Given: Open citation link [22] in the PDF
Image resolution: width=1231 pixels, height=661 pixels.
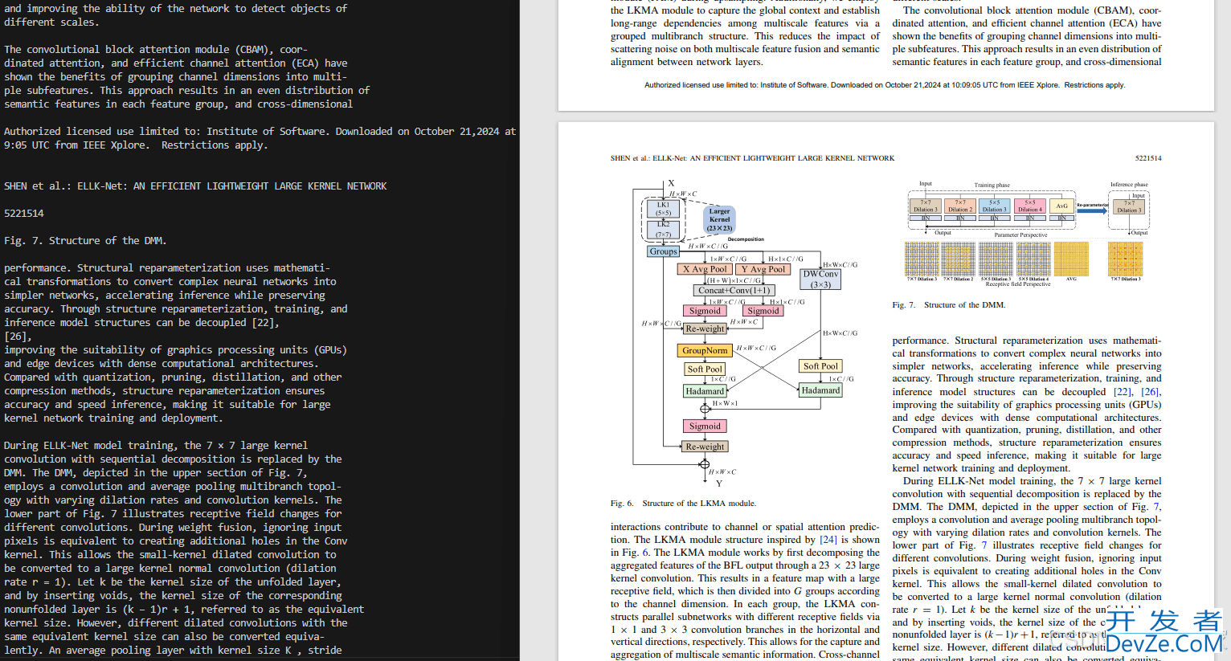Looking at the screenshot, I should (x=1123, y=392).
